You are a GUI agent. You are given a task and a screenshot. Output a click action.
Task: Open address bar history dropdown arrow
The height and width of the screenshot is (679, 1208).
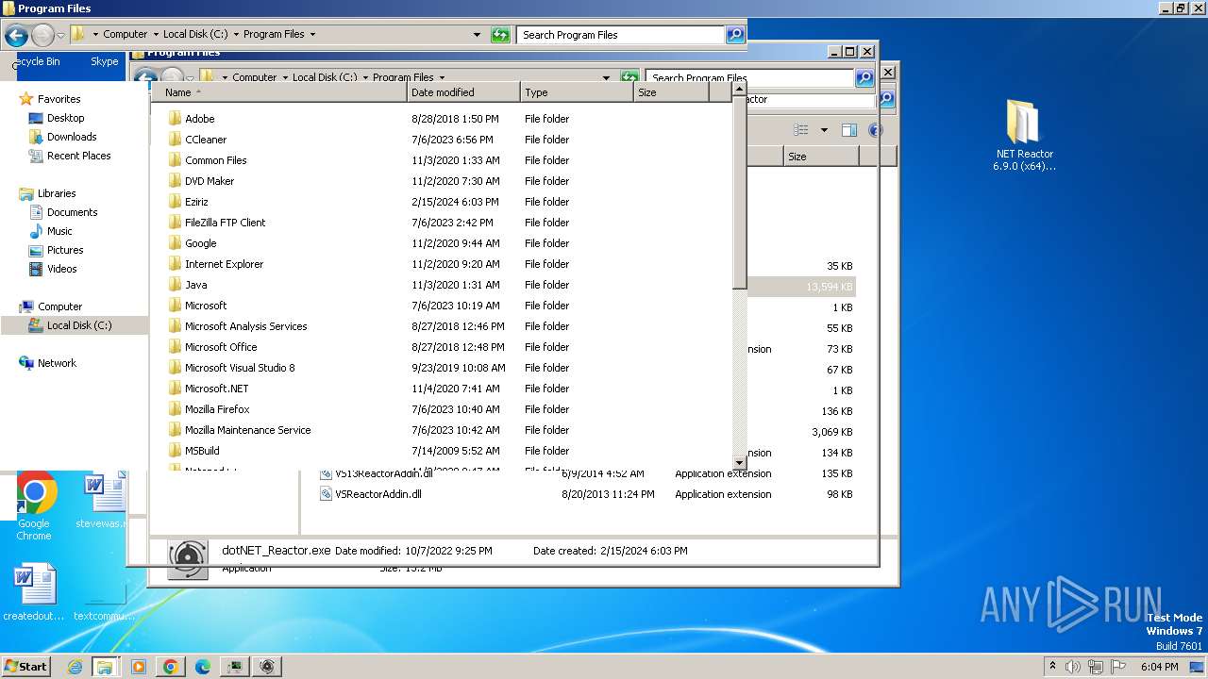477,35
